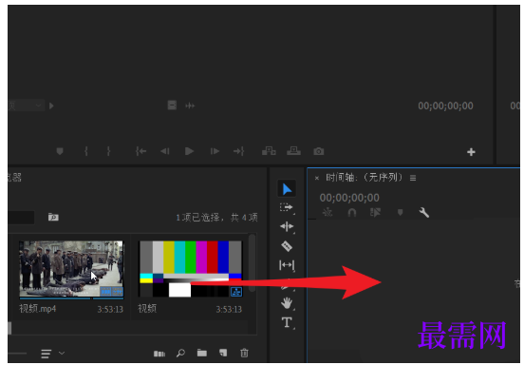Create a New Bin folder

pos(202,353)
